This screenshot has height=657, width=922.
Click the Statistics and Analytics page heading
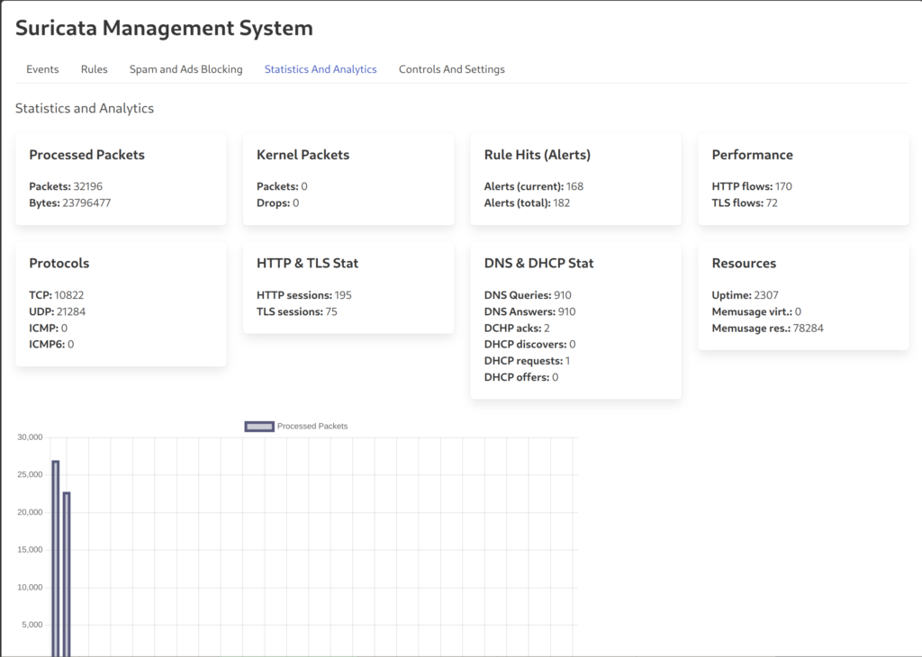click(84, 108)
